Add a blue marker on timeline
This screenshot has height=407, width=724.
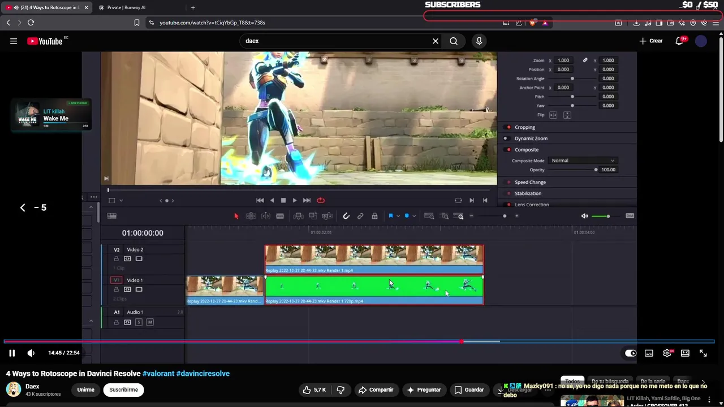point(407,216)
